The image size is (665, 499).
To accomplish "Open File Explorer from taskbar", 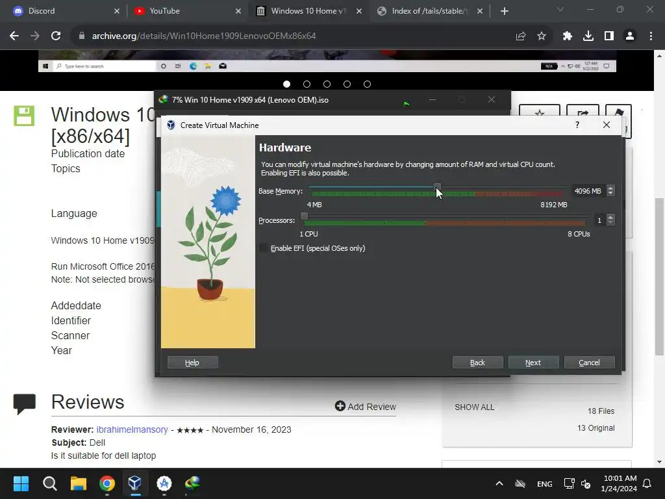I will click(x=79, y=483).
